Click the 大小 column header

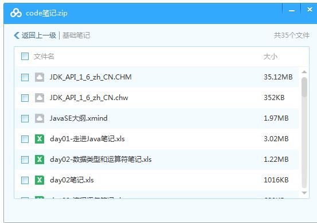(271, 57)
